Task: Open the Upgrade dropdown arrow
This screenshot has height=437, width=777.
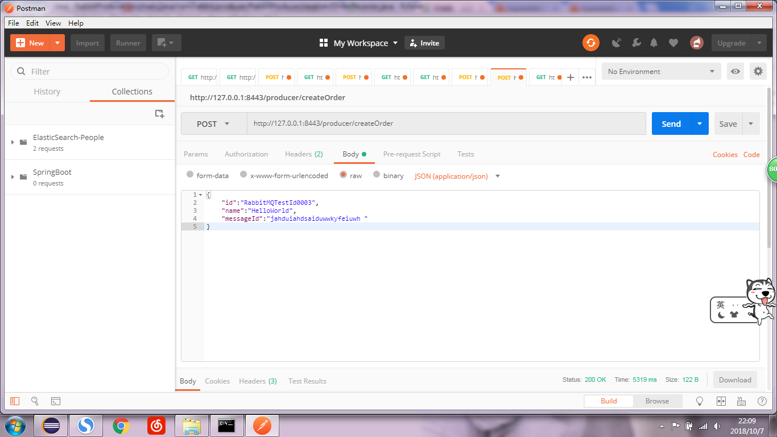Action: [759, 43]
